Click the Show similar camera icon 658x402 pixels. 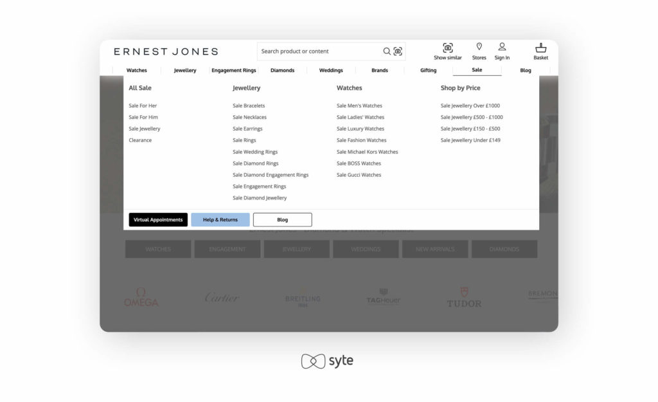tap(448, 48)
